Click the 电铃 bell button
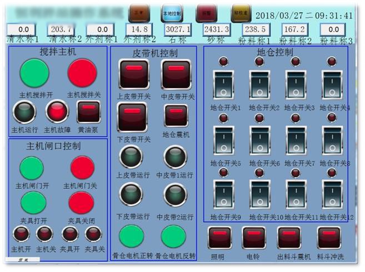This screenshot has height=272, width=365. click(254, 238)
